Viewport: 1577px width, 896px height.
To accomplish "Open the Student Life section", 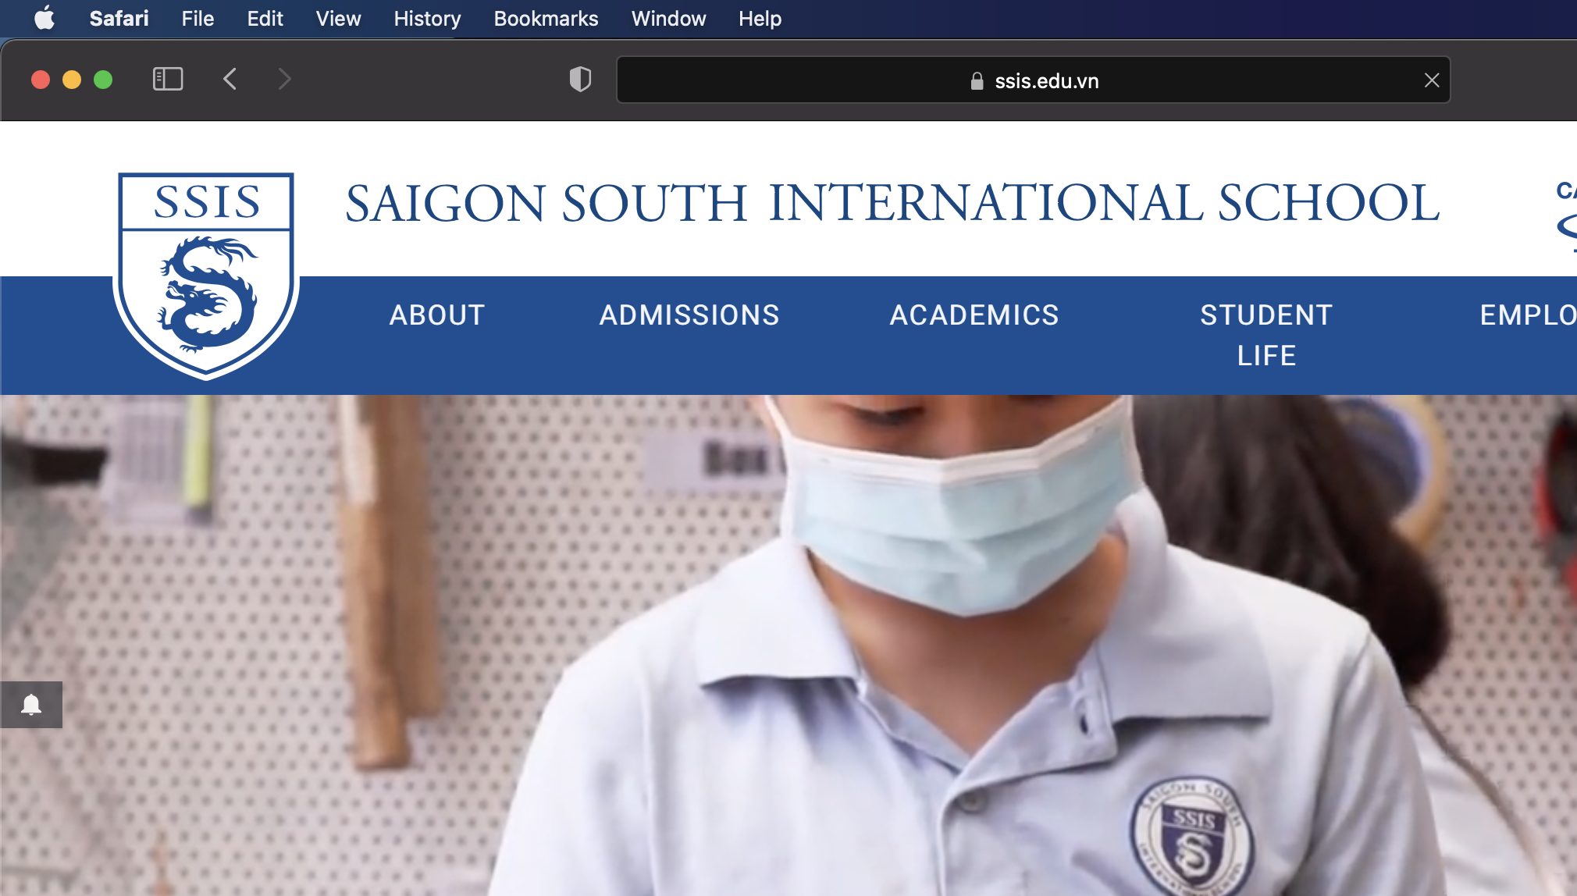I will point(1266,335).
